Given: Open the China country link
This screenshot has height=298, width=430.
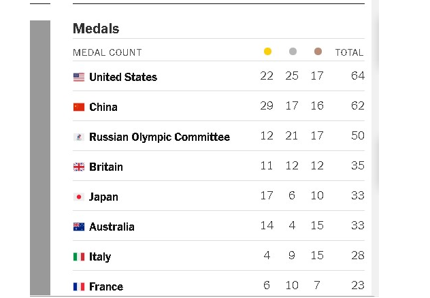Looking at the screenshot, I should point(103,107).
